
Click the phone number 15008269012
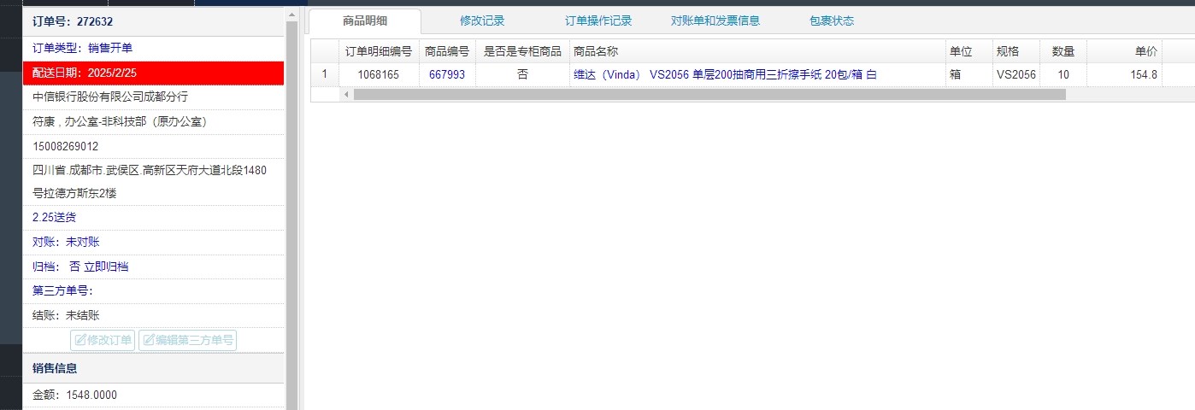coord(65,147)
